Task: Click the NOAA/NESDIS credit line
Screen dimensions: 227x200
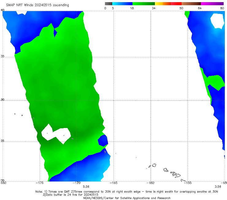Action: (x=127, y=198)
